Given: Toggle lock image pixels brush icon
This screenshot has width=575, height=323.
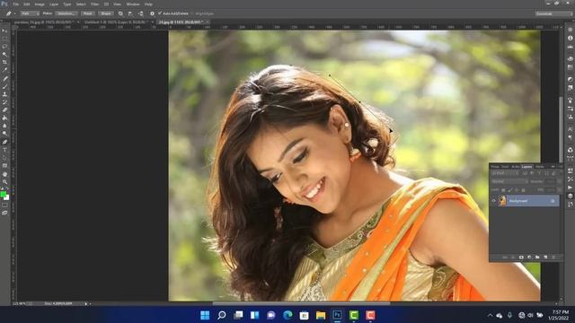Looking at the screenshot, I should [x=510, y=189].
